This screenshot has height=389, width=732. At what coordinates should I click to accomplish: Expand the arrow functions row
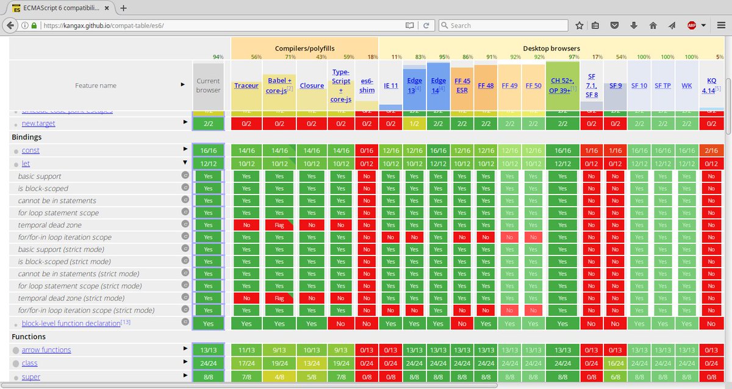click(185, 348)
